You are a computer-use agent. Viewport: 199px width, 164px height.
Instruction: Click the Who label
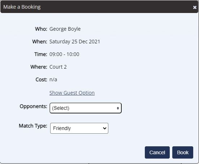(x=41, y=29)
